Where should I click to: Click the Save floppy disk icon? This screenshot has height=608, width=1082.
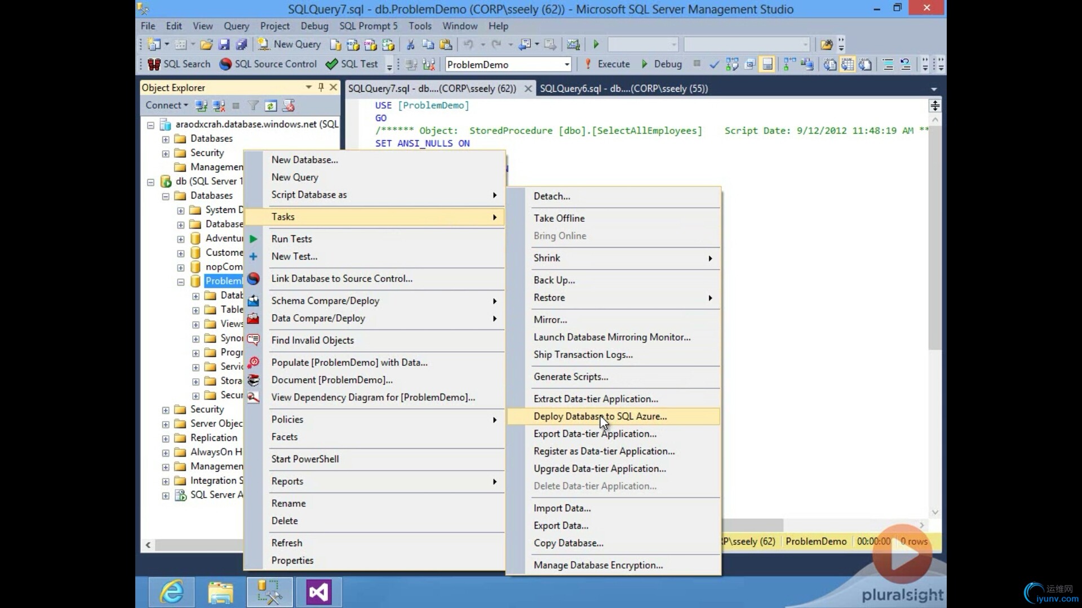(x=224, y=44)
